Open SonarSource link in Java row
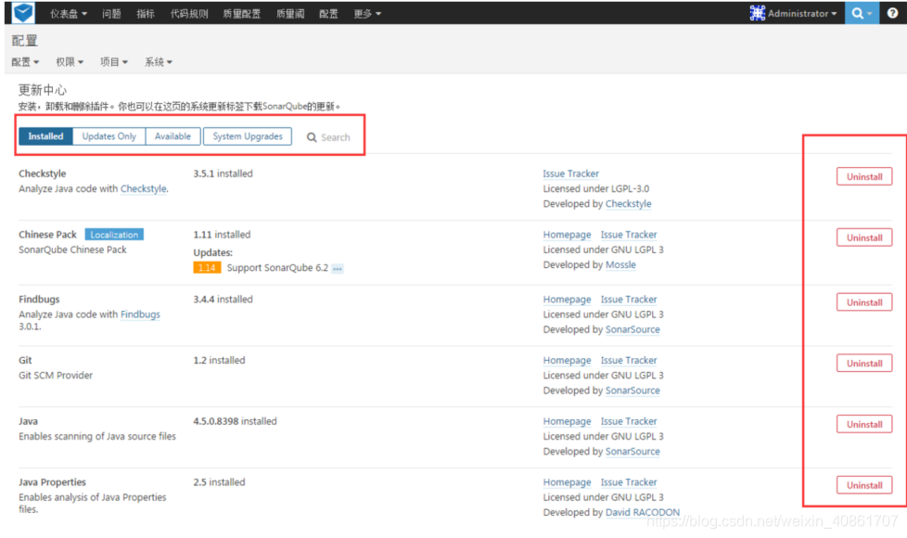The width and height of the screenshot is (907, 538). click(632, 452)
